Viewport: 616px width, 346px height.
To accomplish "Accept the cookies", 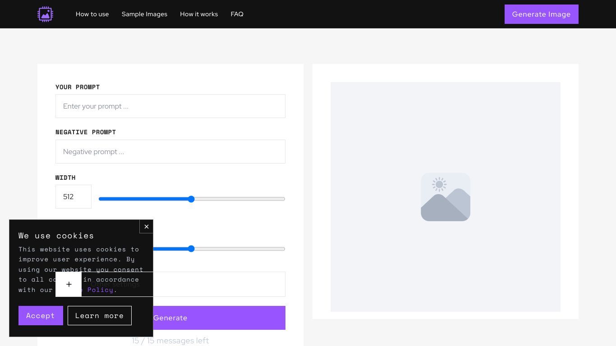I will [41, 315].
